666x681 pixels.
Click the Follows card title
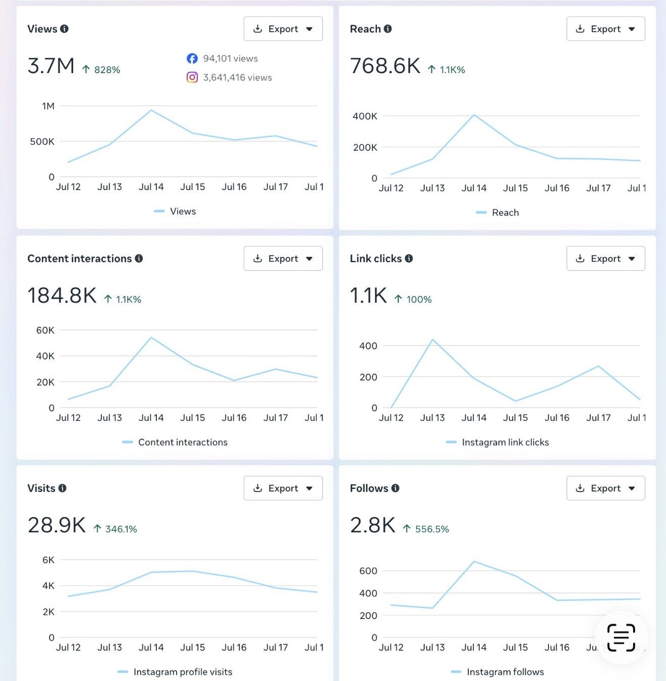369,488
